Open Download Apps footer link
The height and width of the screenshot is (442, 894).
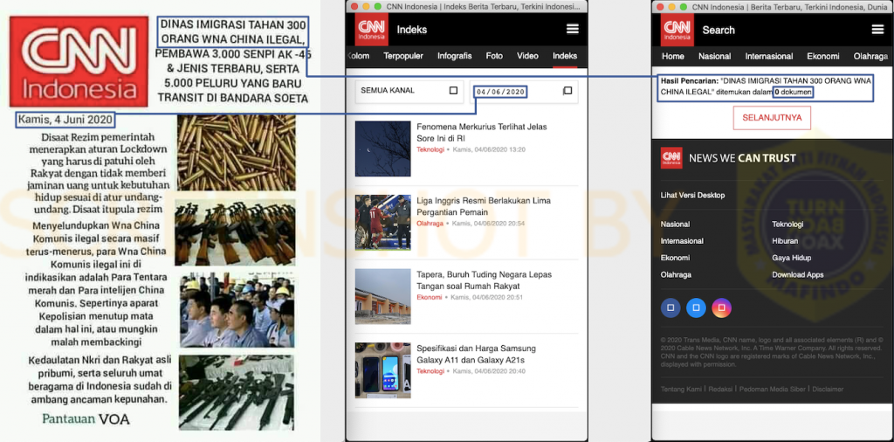(798, 275)
